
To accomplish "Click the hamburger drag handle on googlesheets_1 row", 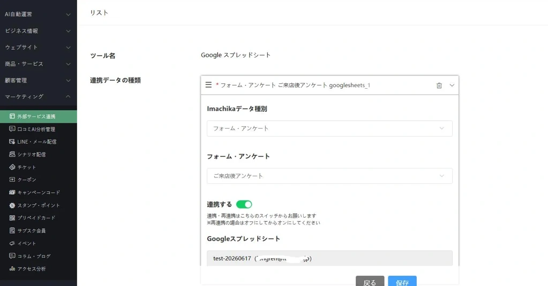I will (208, 85).
